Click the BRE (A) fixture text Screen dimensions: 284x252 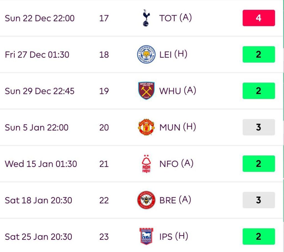pyautogui.click(x=175, y=200)
